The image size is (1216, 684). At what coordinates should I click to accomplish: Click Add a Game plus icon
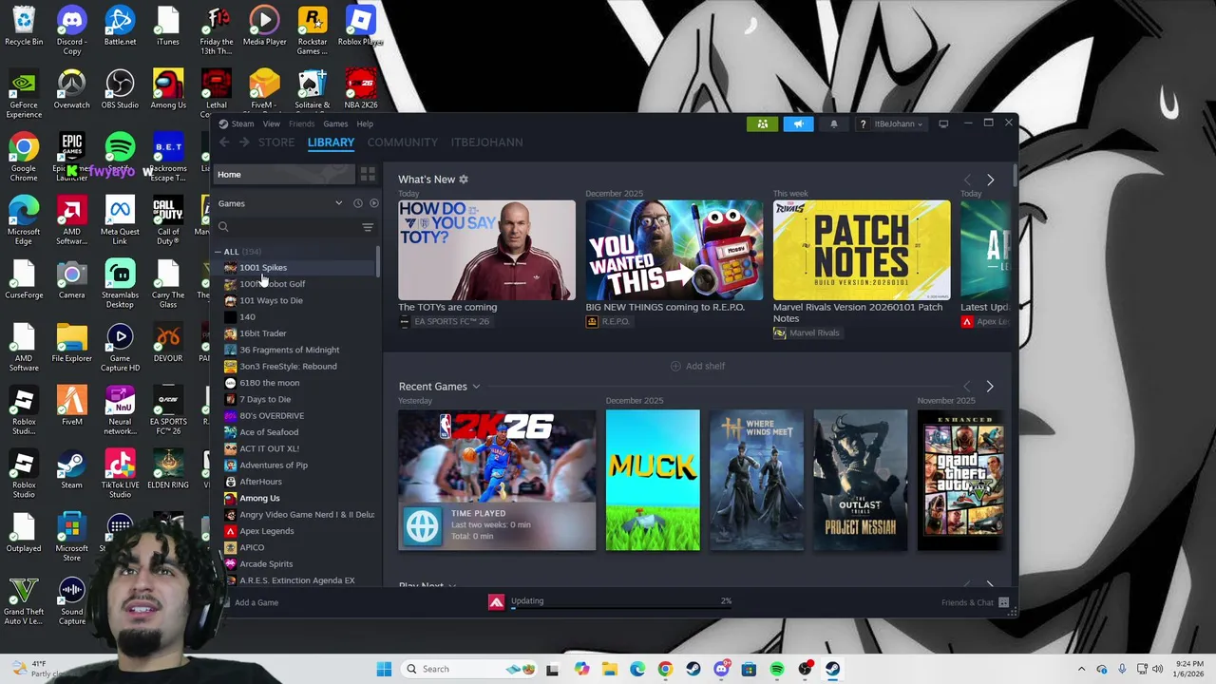click(x=224, y=602)
